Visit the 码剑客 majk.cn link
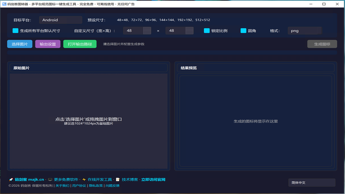The image size is (345, 194). tap(29, 180)
